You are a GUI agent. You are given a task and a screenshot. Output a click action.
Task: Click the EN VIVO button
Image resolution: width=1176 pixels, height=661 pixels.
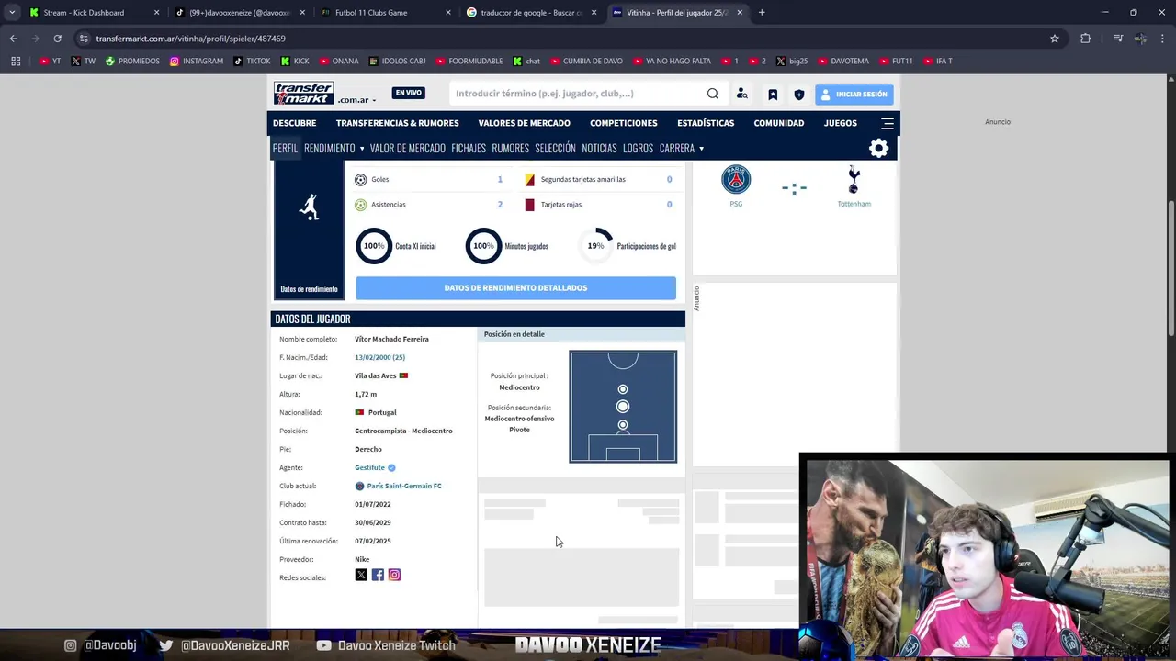(x=409, y=93)
